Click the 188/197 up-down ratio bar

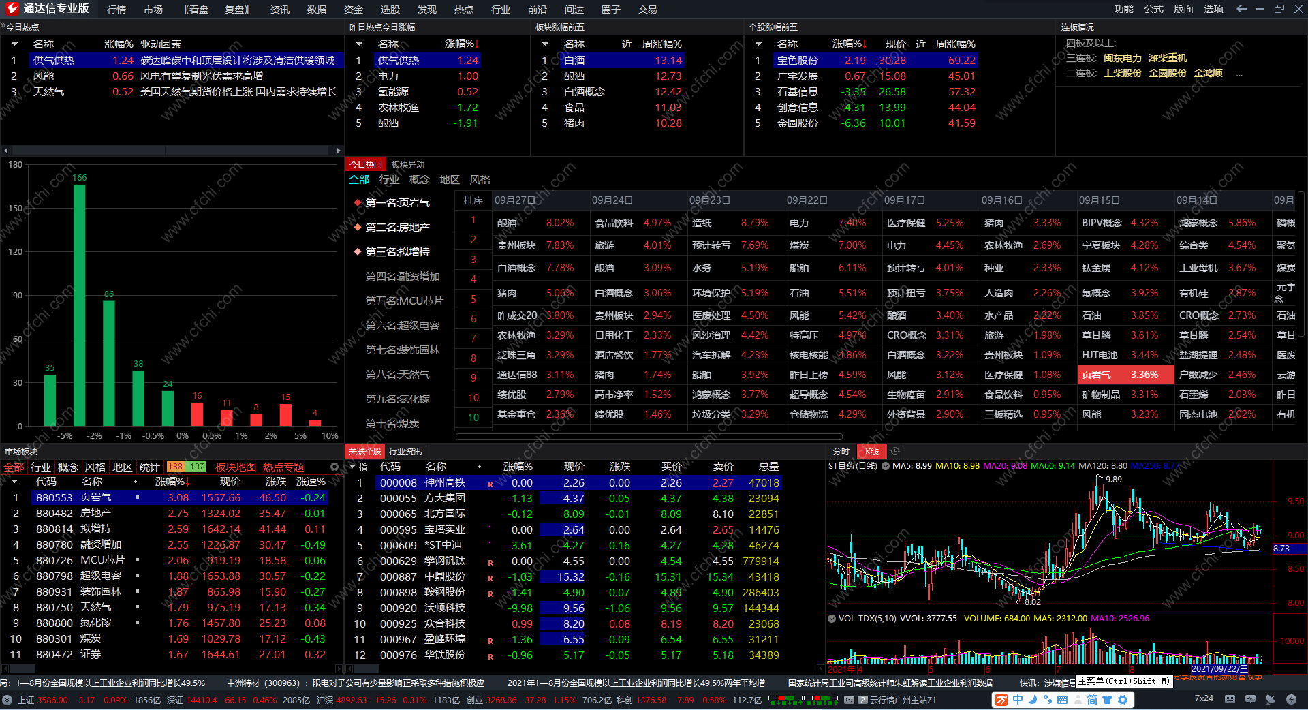click(x=186, y=467)
